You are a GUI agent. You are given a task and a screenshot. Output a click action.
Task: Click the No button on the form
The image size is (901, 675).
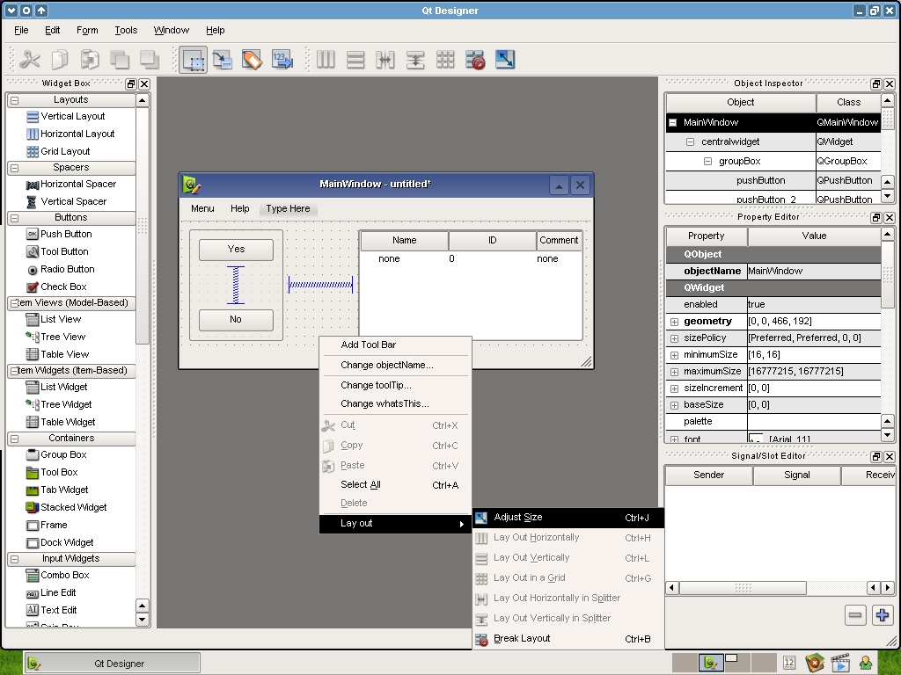[236, 320]
